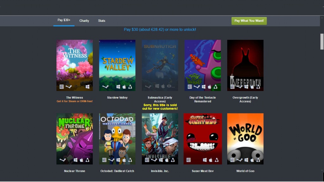The width and height of the screenshot is (324, 182).
Task: Open the Stats tab
Action: point(102,21)
